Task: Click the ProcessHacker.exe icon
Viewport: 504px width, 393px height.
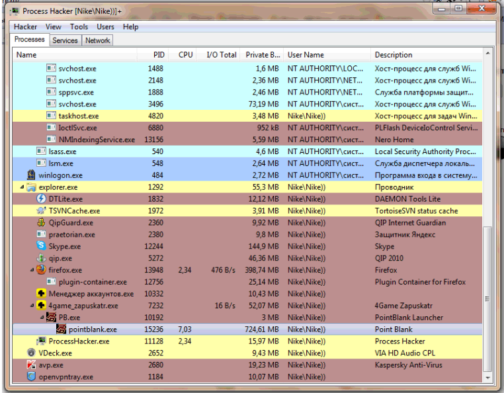Action: click(x=41, y=341)
